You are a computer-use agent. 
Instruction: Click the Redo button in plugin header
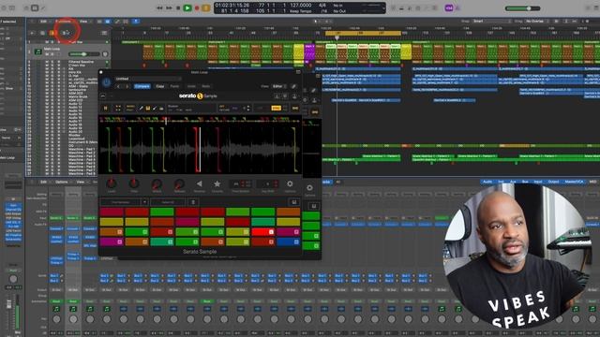[x=206, y=86]
